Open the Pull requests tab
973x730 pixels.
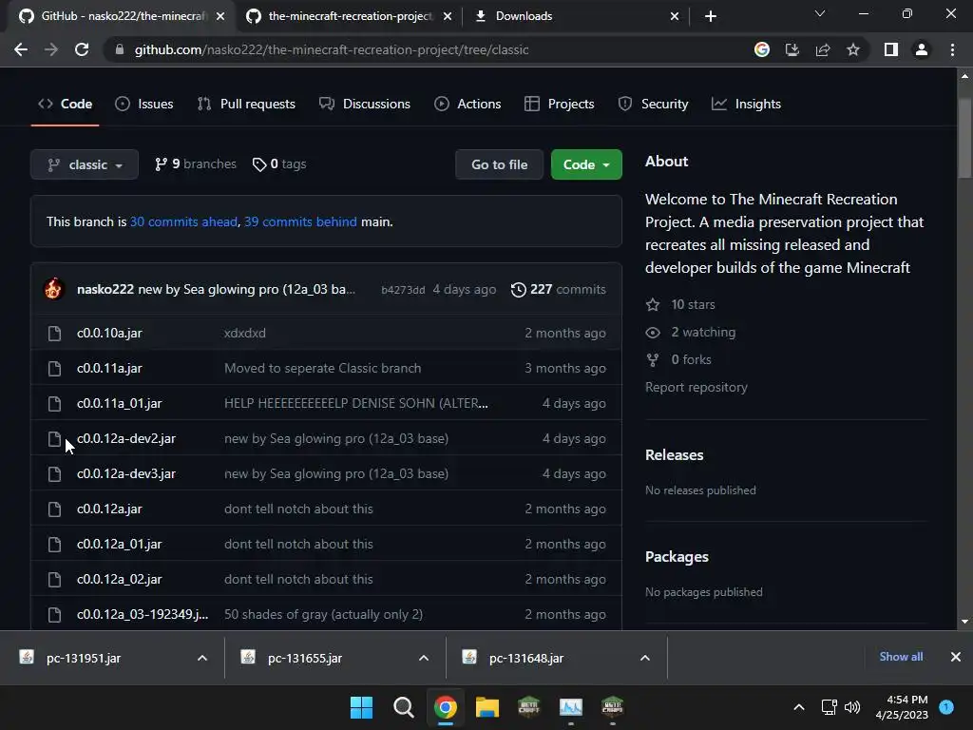[246, 104]
